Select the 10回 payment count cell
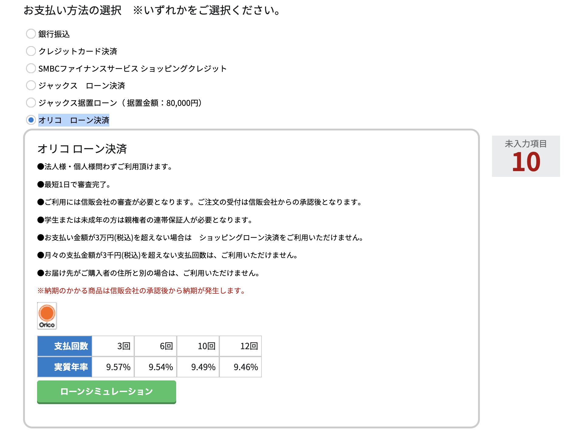The height and width of the screenshot is (439, 564). point(198,346)
